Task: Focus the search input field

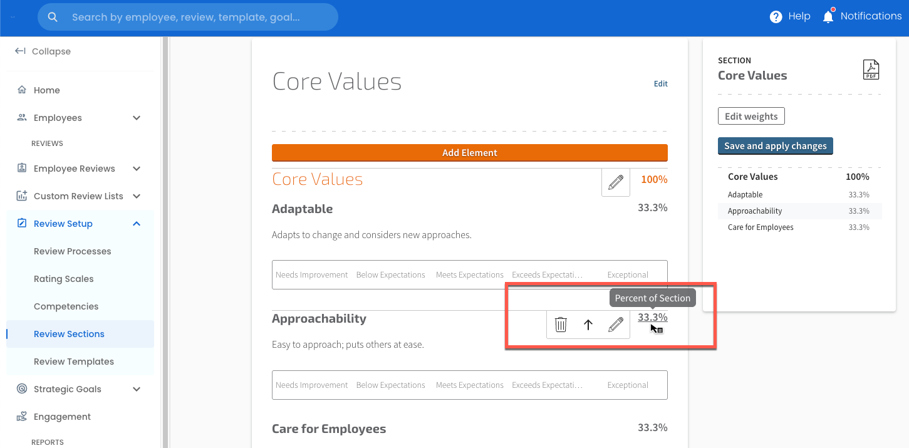Action: (x=188, y=18)
